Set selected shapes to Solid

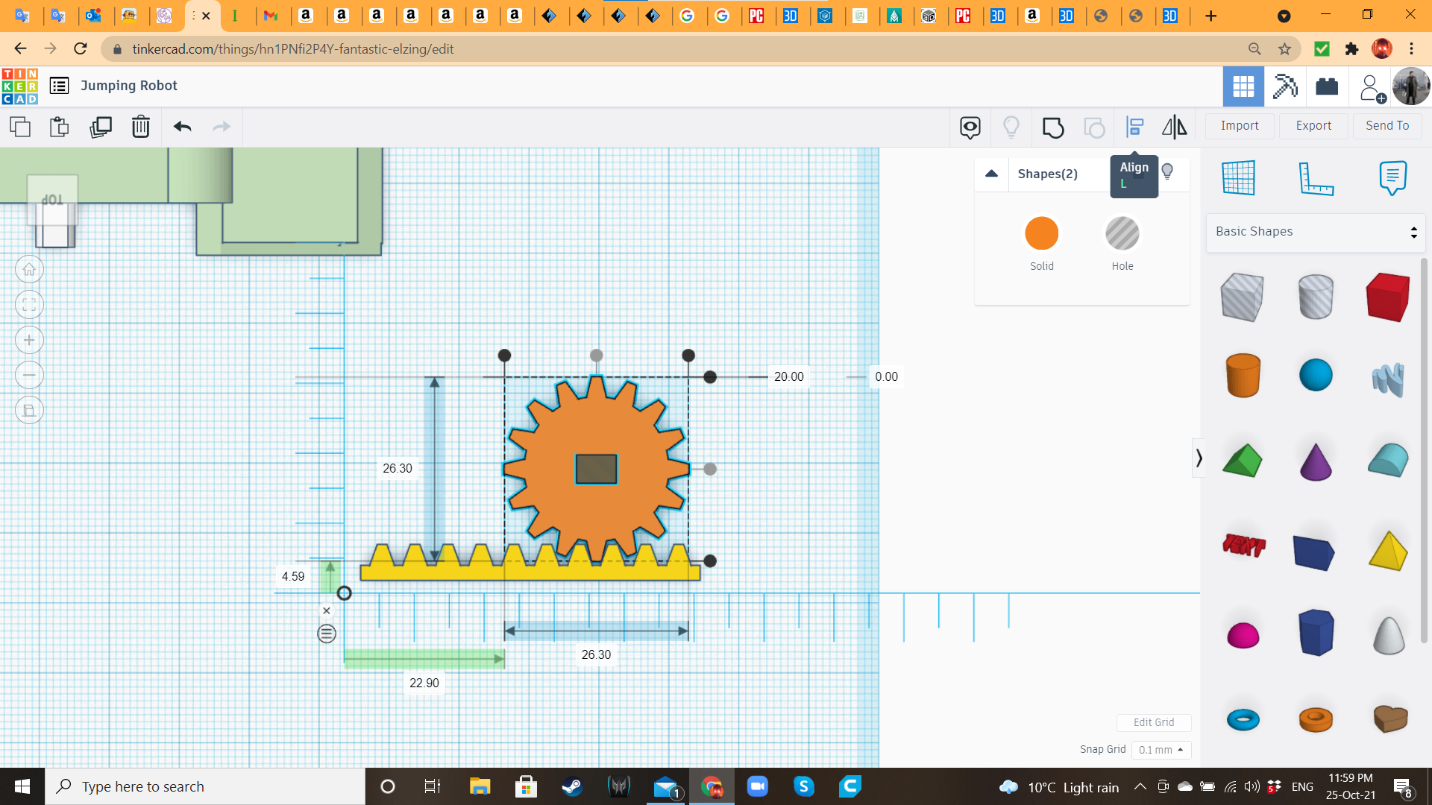pos(1041,233)
